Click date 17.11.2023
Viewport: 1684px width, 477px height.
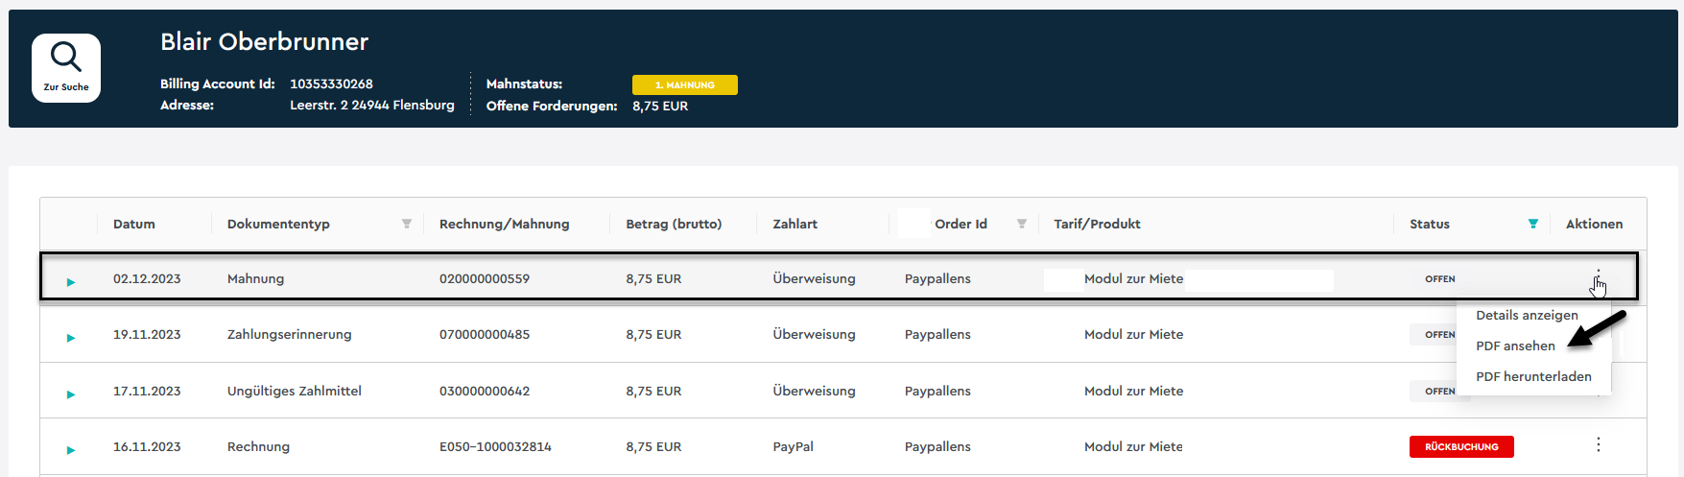[147, 391]
